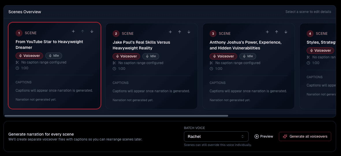Toggle the Voiceover badge on Scene 3
The height and width of the screenshot is (156, 341).
click(223, 56)
